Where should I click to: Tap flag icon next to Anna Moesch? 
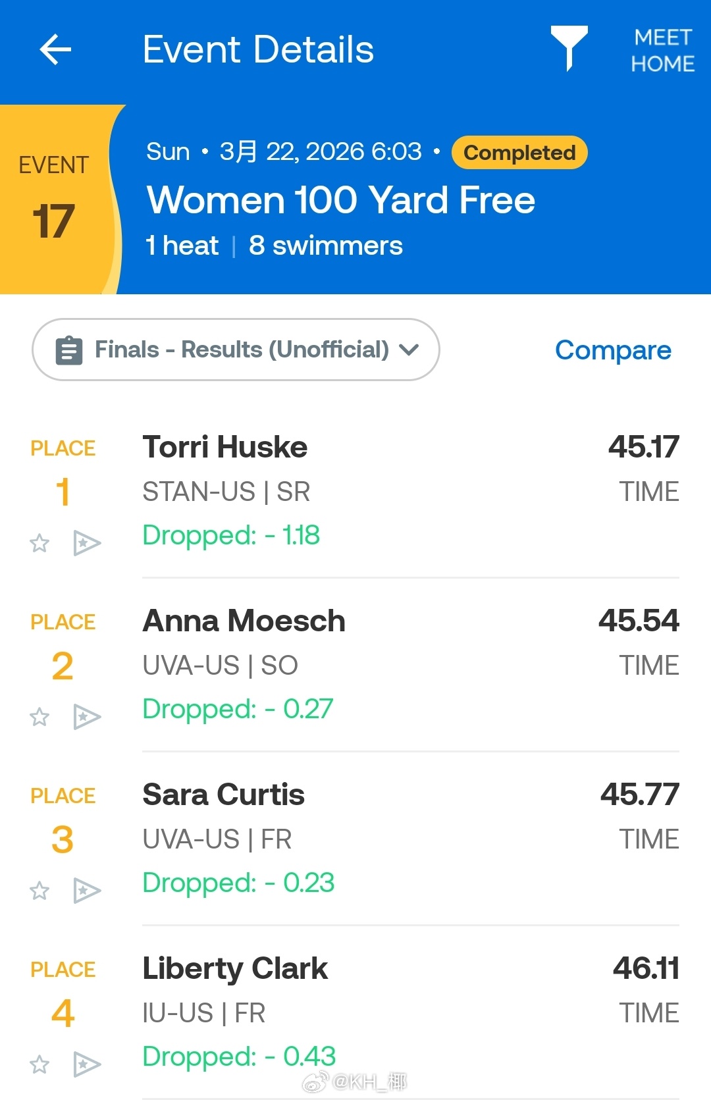coord(86,717)
